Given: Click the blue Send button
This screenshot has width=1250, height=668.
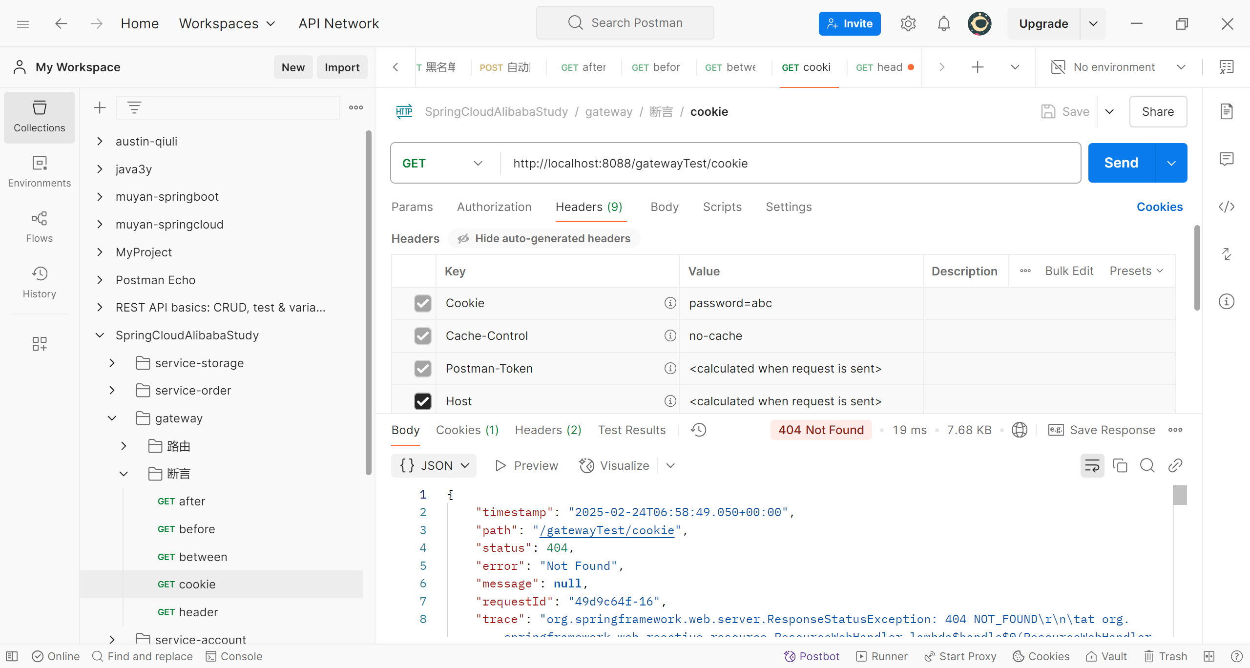Looking at the screenshot, I should pos(1121,163).
